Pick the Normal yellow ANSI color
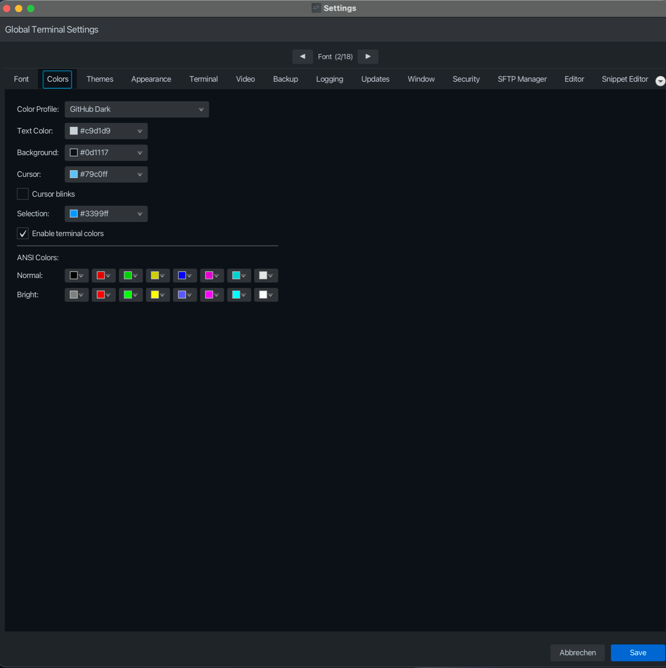The image size is (666, 668). pos(158,275)
